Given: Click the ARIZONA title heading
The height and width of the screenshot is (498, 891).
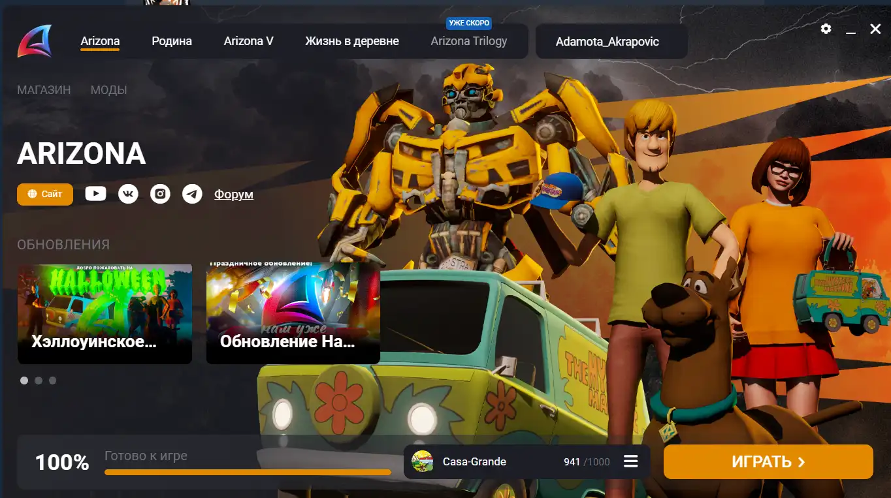Looking at the screenshot, I should [x=82, y=154].
